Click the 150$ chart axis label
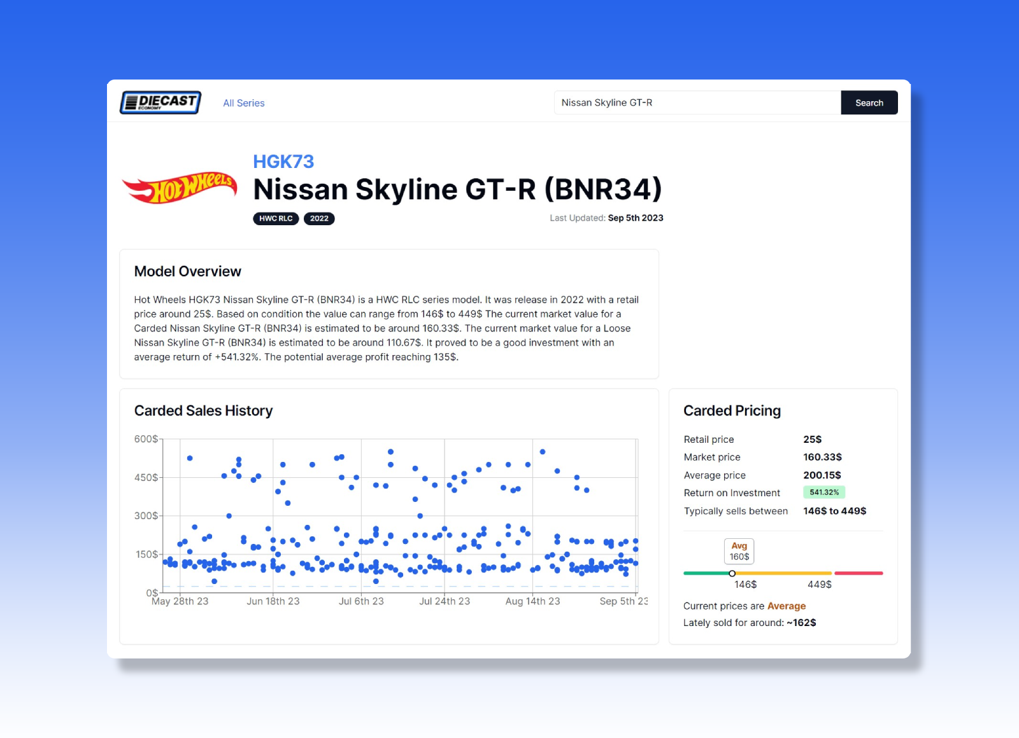Screen dimensions: 1019x738 (146, 554)
